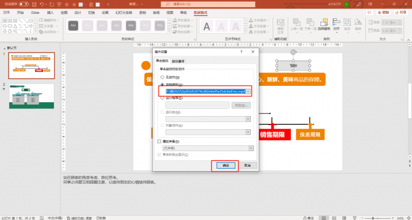Open the 插入 insert tab
Image resolution: width=412 pixels, height=220 pixels.
click(x=50, y=13)
